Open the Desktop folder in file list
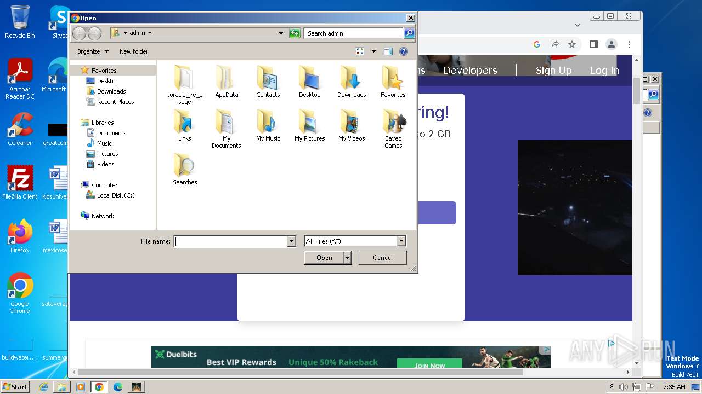702x394 pixels. (310, 82)
